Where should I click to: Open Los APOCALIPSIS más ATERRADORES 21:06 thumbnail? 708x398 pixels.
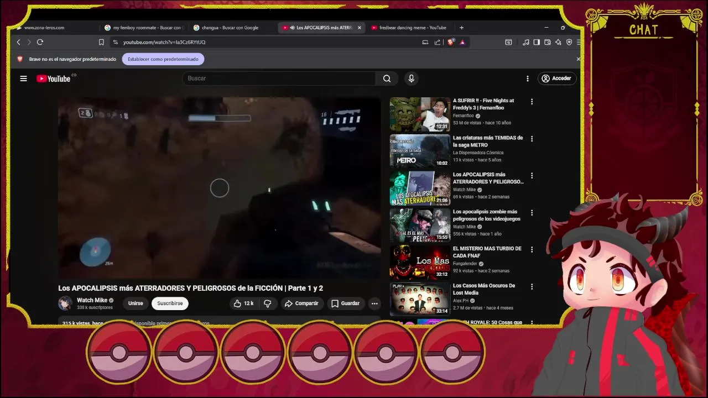coord(420,188)
